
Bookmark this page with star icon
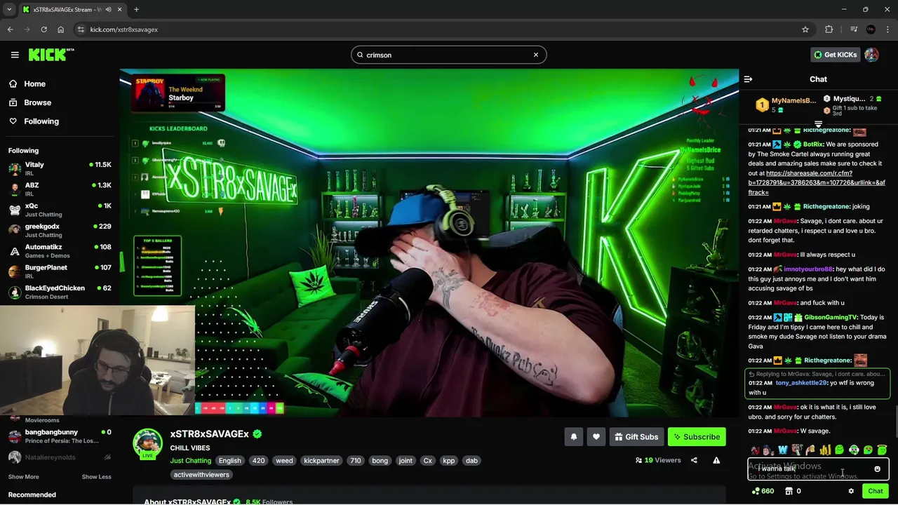805,29
